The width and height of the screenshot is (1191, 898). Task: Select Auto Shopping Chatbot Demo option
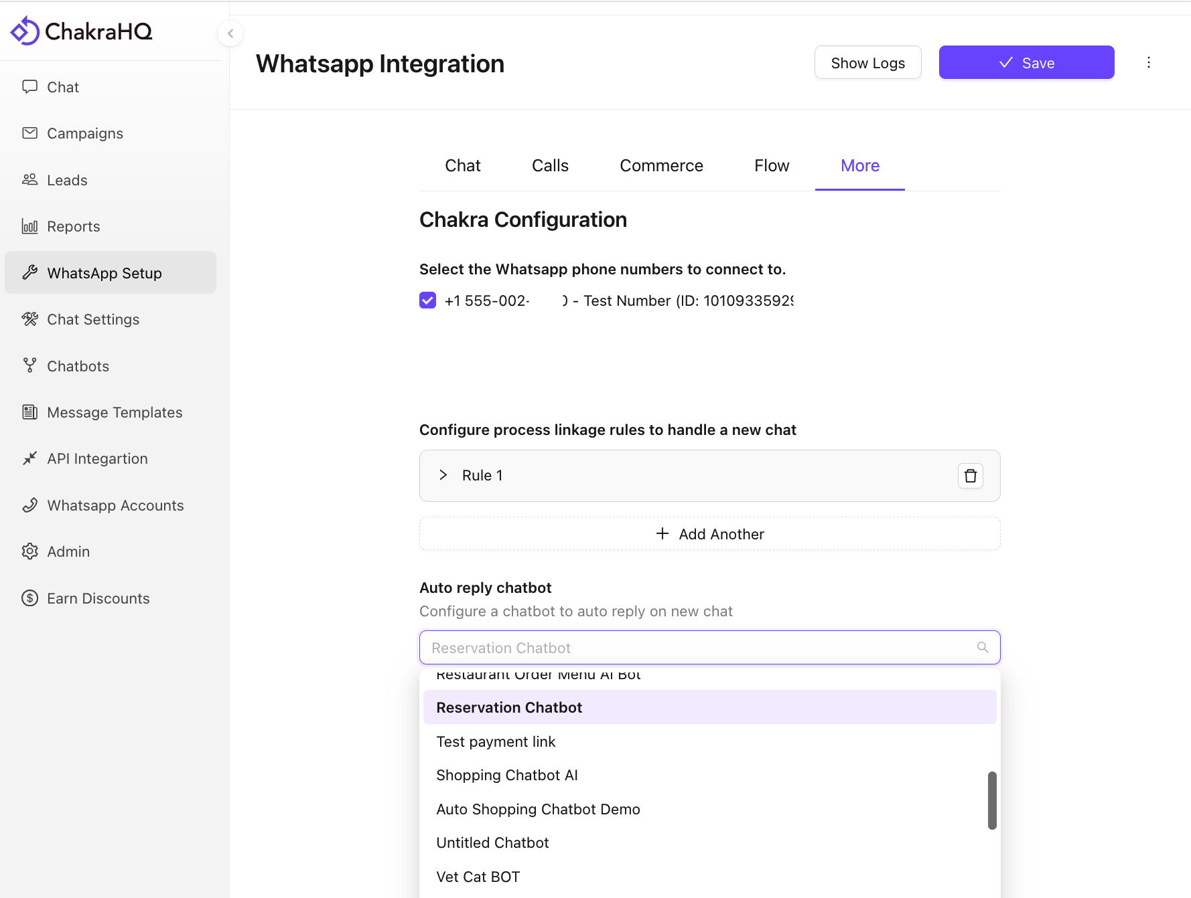709,809
